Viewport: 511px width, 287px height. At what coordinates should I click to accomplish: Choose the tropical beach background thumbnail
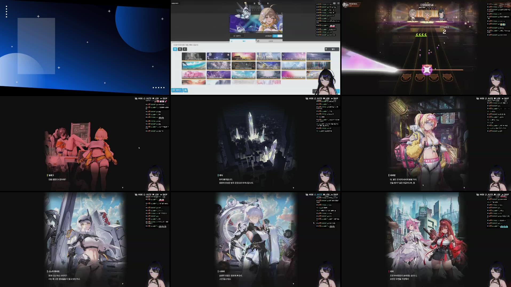click(194, 66)
